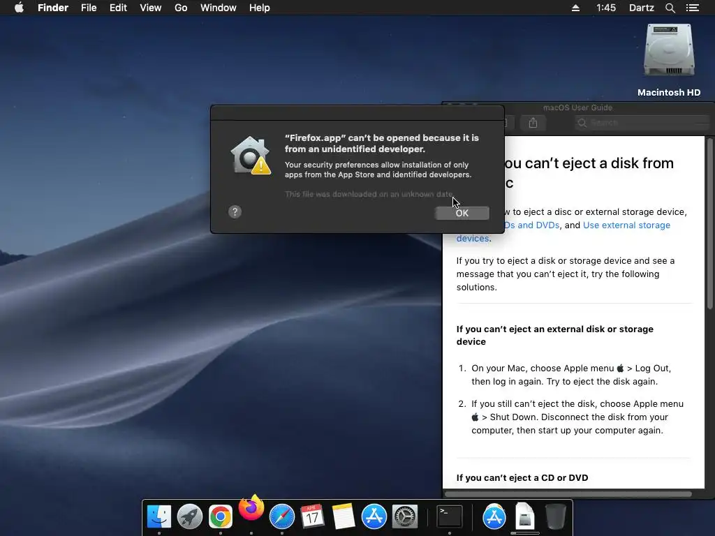The height and width of the screenshot is (536, 715).
Task: Click the eject icon in menu bar
Action: (x=575, y=8)
